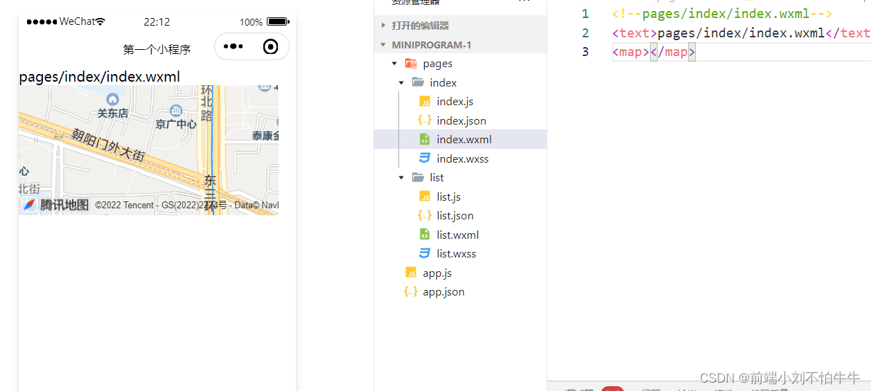The width and height of the screenshot is (871, 391).
Task: Open app.json in the file tree
Action: point(443,291)
